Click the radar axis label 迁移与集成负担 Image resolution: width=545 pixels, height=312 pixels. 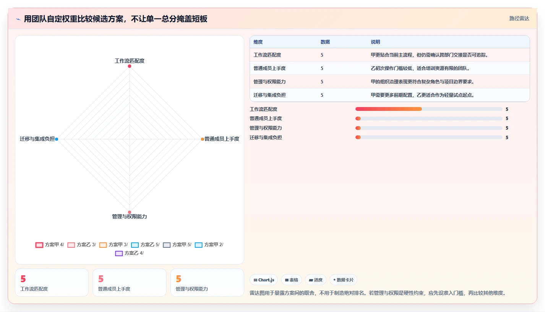[x=37, y=139]
